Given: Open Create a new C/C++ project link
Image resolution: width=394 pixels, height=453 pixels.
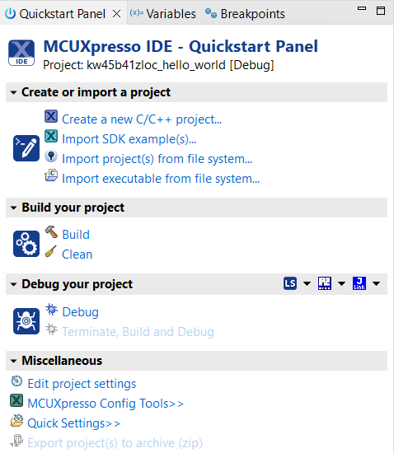Looking at the screenshot, I should tap(142, 119).
